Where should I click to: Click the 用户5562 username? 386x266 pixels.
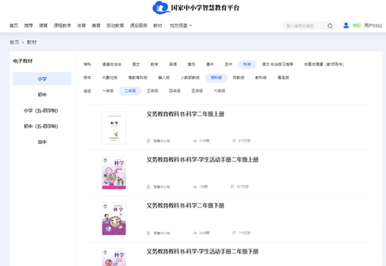(x=373, y=25)
